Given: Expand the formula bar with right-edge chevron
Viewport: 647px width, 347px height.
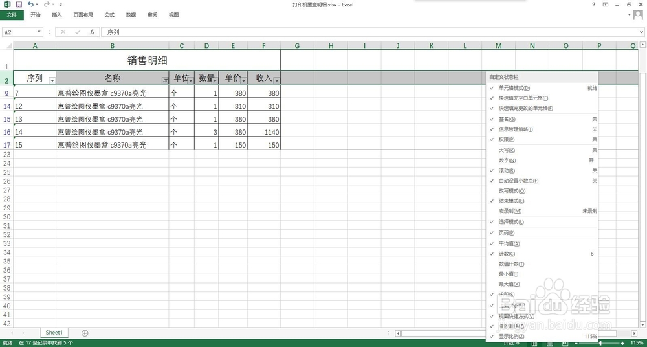Looking at the screenshot, I should click(642, 32).
